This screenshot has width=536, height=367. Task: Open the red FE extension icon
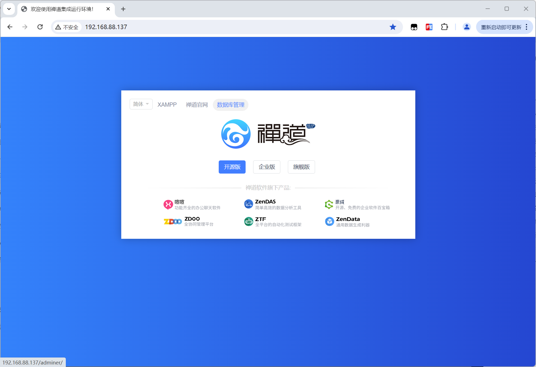pyautogui.click(x=429, y=27)
